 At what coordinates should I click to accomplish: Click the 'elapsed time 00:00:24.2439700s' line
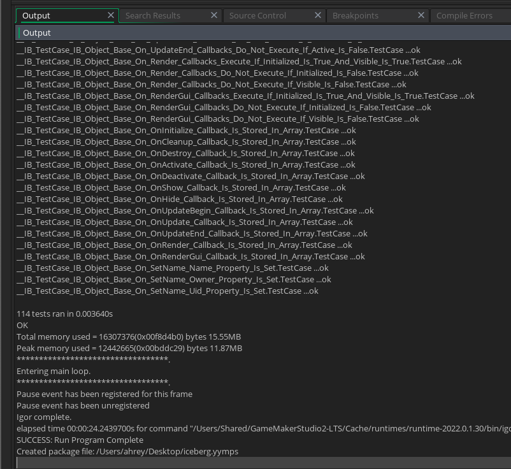tap(264, 429)
